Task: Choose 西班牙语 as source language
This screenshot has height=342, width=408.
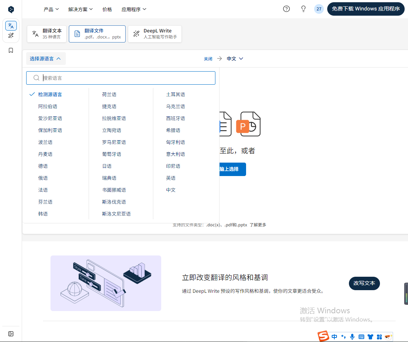Action: (176, 118)
